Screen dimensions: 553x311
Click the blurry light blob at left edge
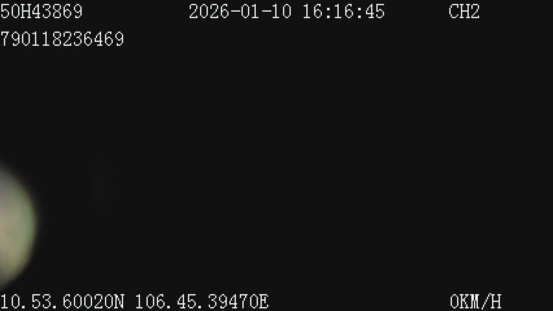pos(16,222)
